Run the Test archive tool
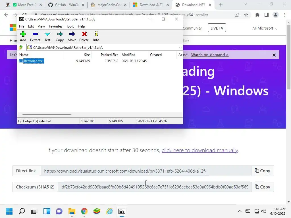 point(47,37)
